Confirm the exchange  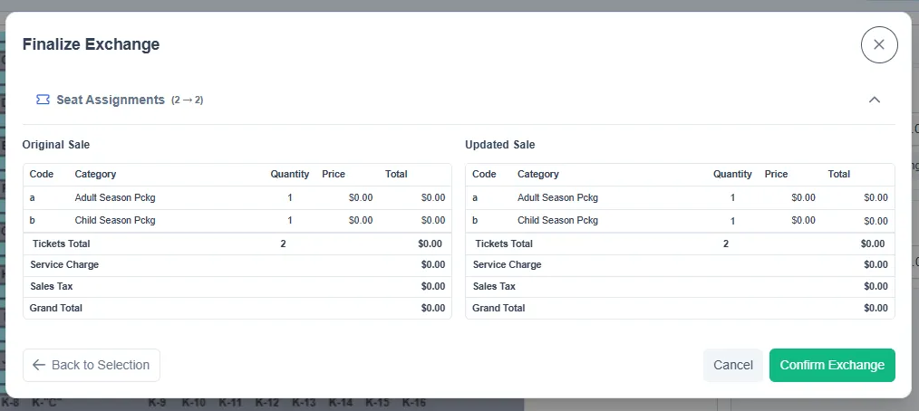832,365
